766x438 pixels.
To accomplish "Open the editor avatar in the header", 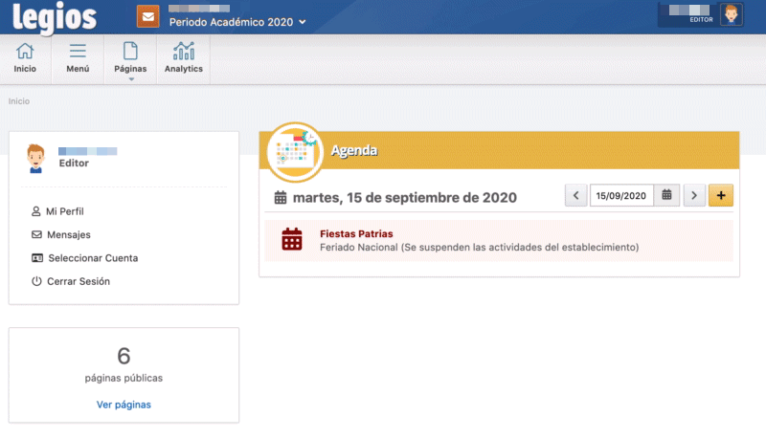I will 732,14.
